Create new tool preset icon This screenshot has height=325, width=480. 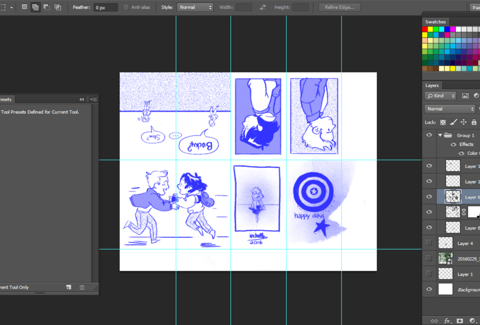pos(69,287)
